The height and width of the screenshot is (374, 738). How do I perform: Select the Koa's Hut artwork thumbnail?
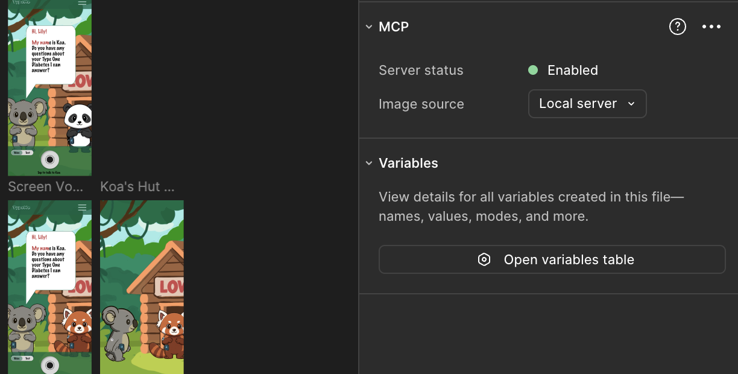coord(142,287)
